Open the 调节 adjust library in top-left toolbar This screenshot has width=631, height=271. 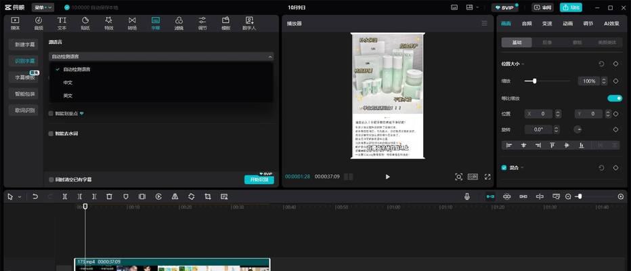click(x=202, y=23)
